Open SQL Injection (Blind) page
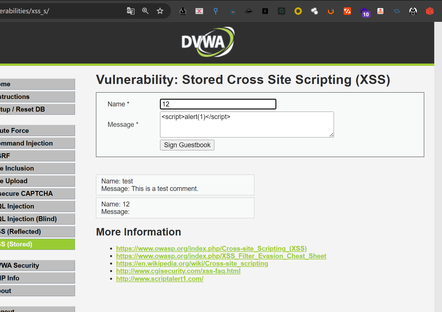 coord(37,219)
